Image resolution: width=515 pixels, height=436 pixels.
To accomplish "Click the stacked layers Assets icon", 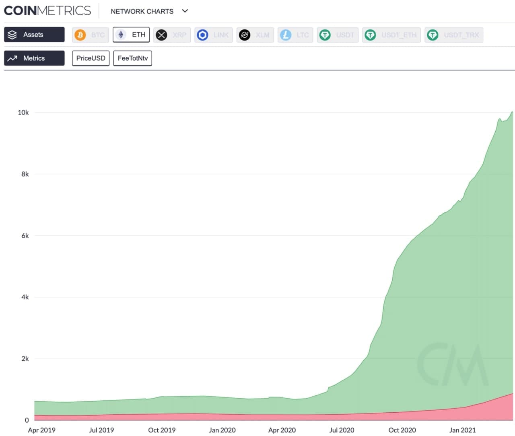I will click(x=12, y=35).
